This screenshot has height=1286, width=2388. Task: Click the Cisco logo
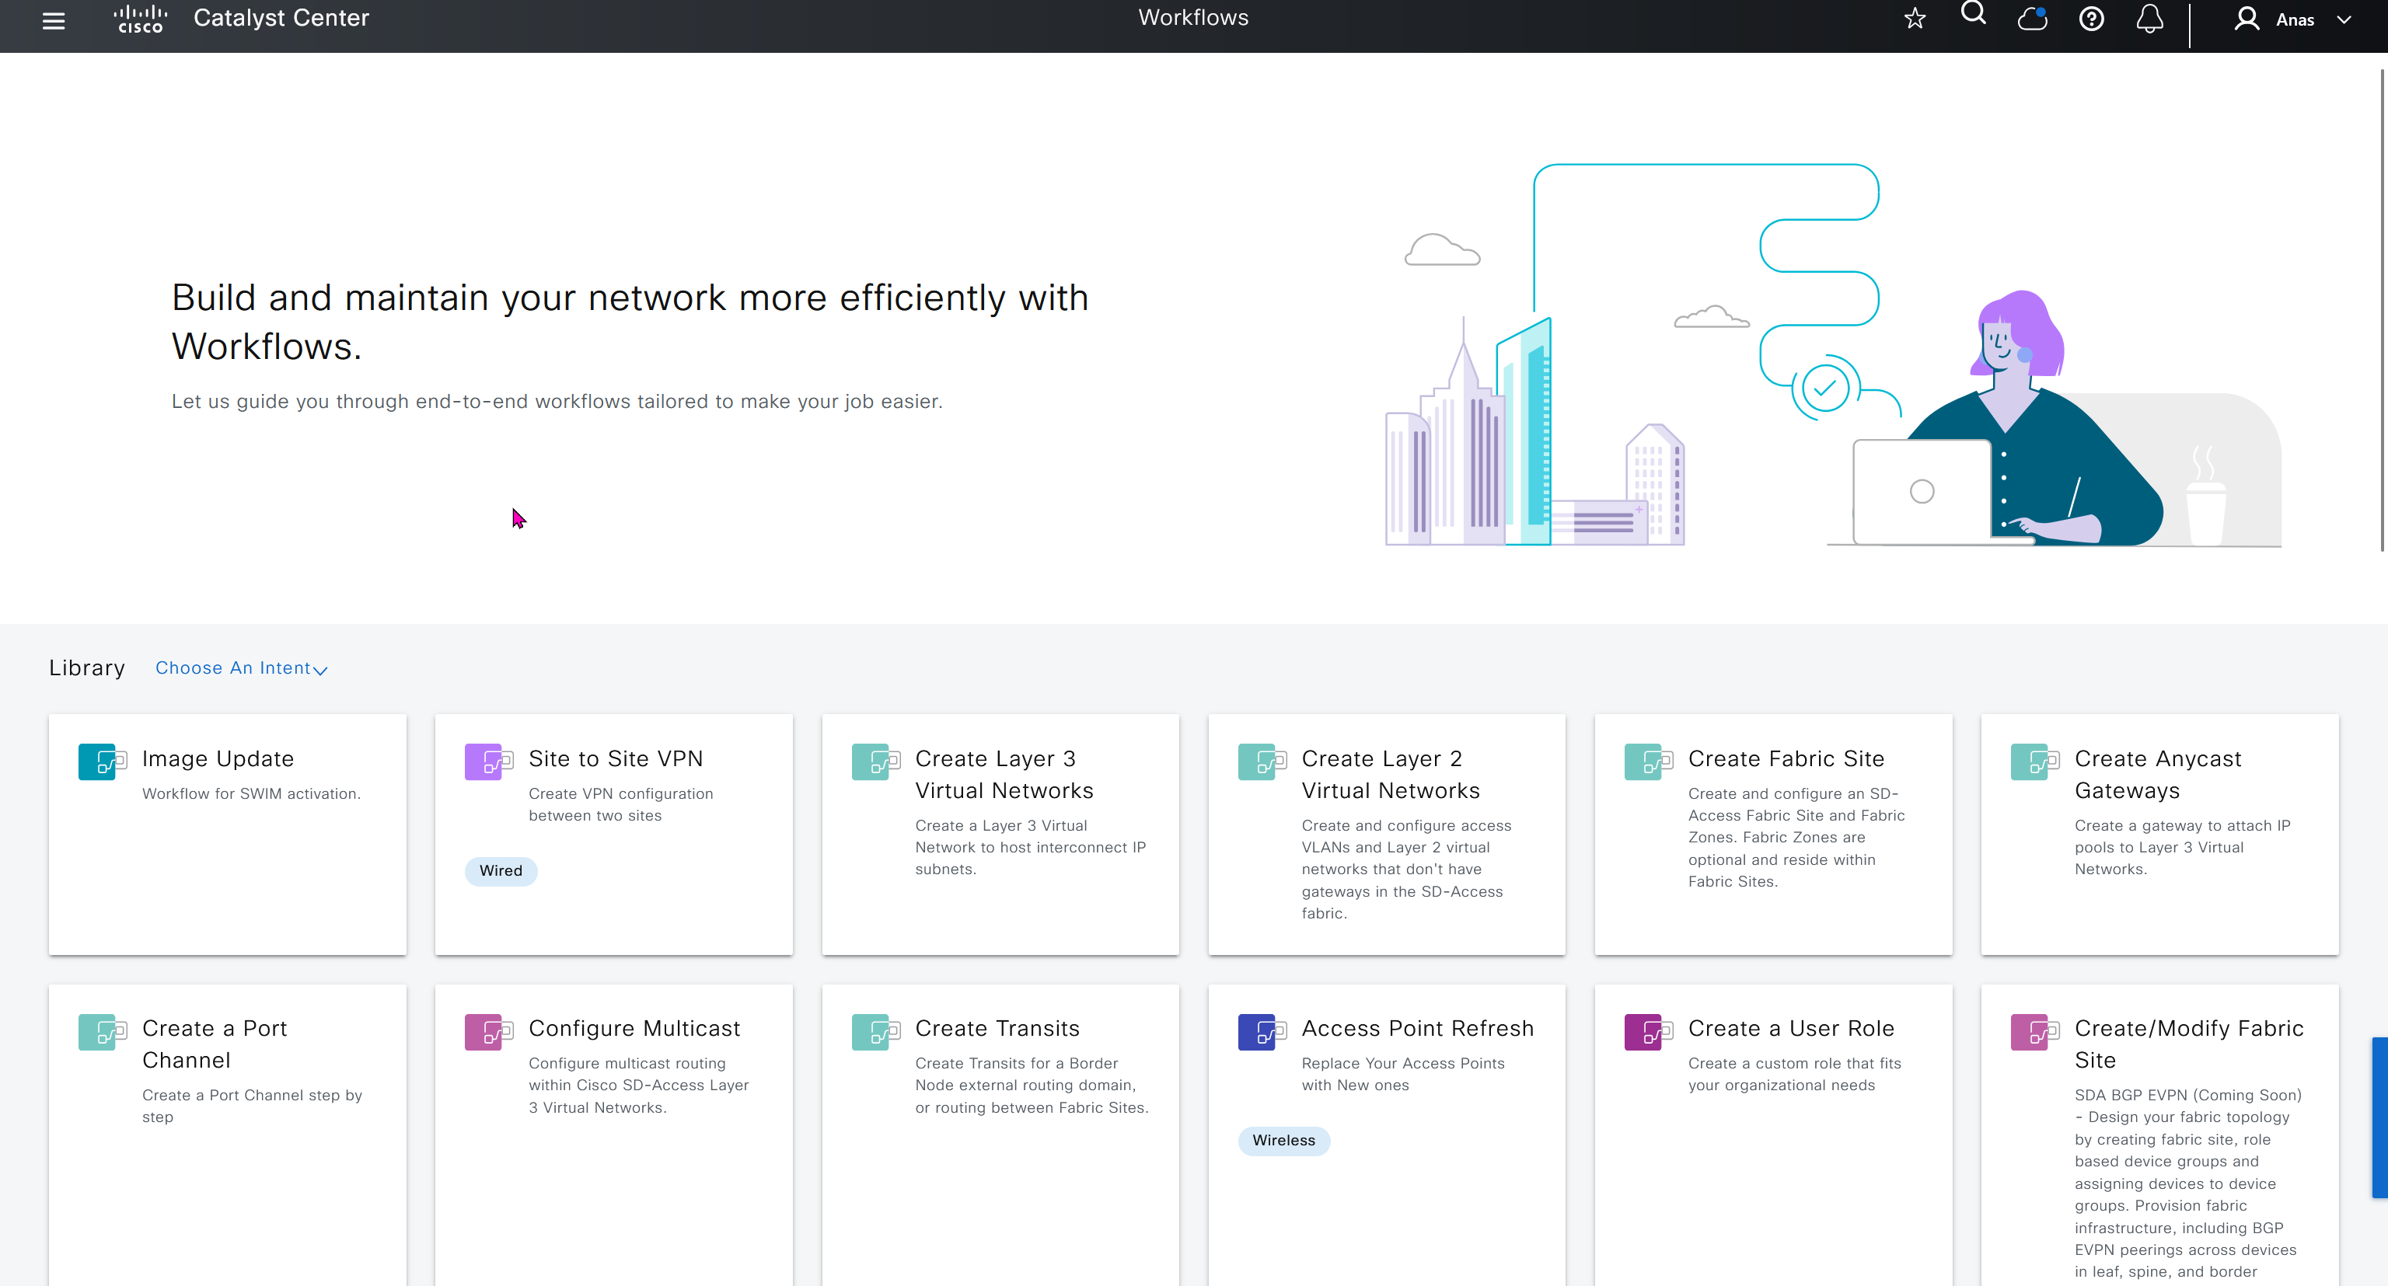coord(140,19)
